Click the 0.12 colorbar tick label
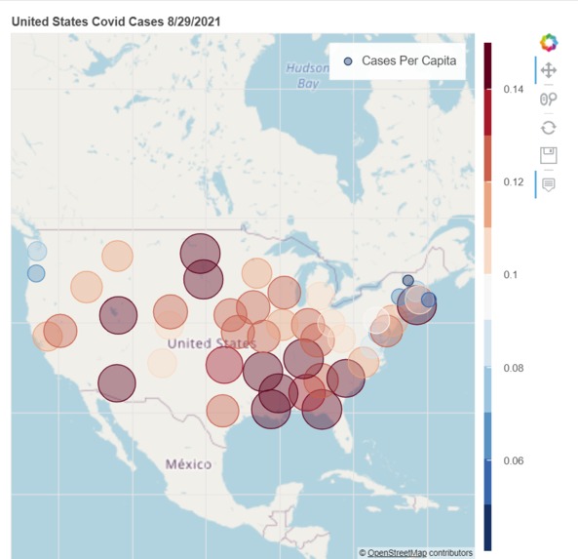 [x=513, y=181]
